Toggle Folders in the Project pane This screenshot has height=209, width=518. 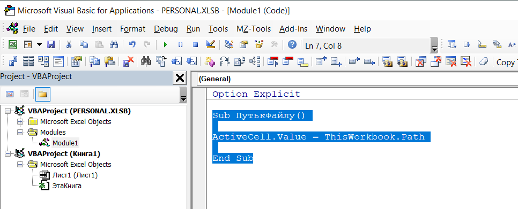pos(42,95)
